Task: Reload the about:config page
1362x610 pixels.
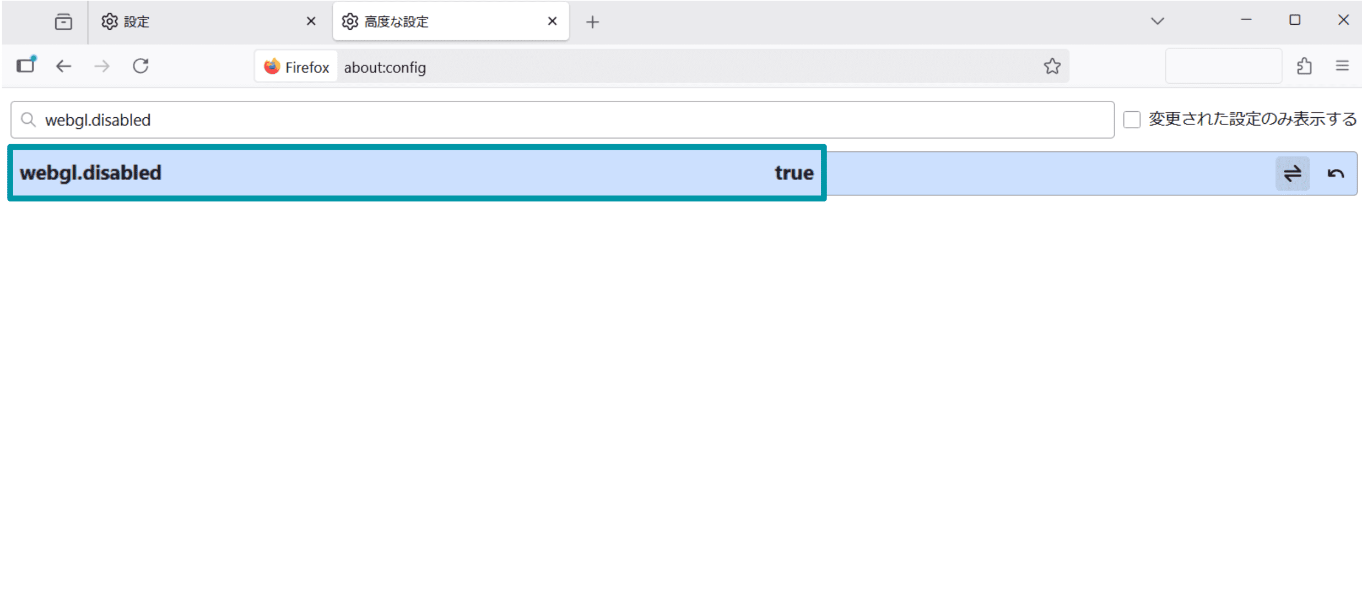Action: point(140,66)
